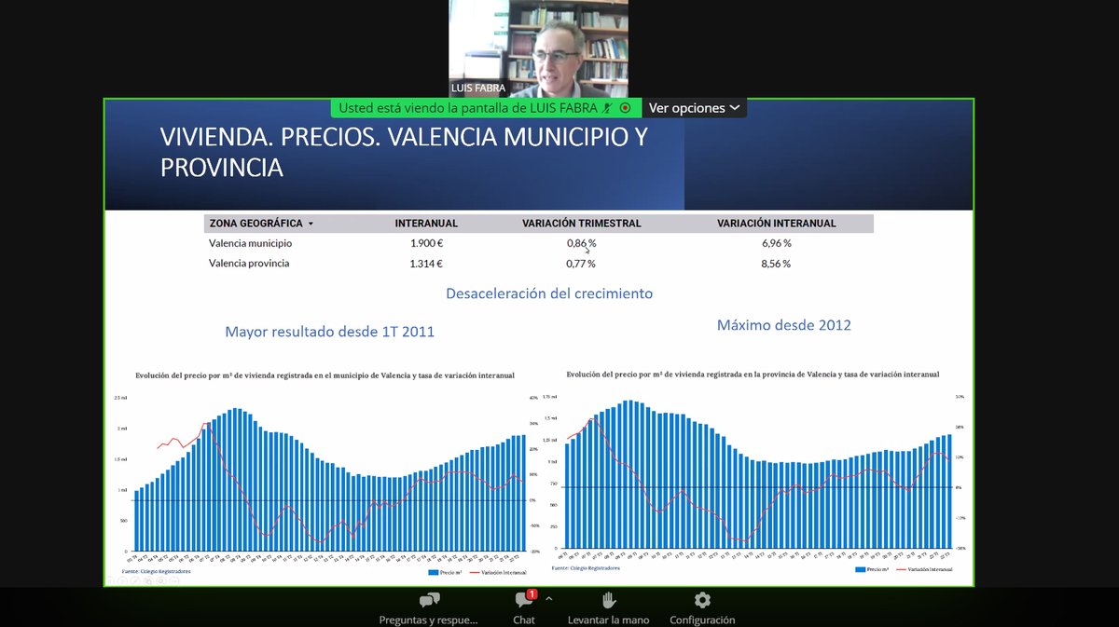Image resolution: width=1119 pixels, height=627 pixels.
Task: Select the Valencia provincia row label
Action: click(x=249, y=264)
